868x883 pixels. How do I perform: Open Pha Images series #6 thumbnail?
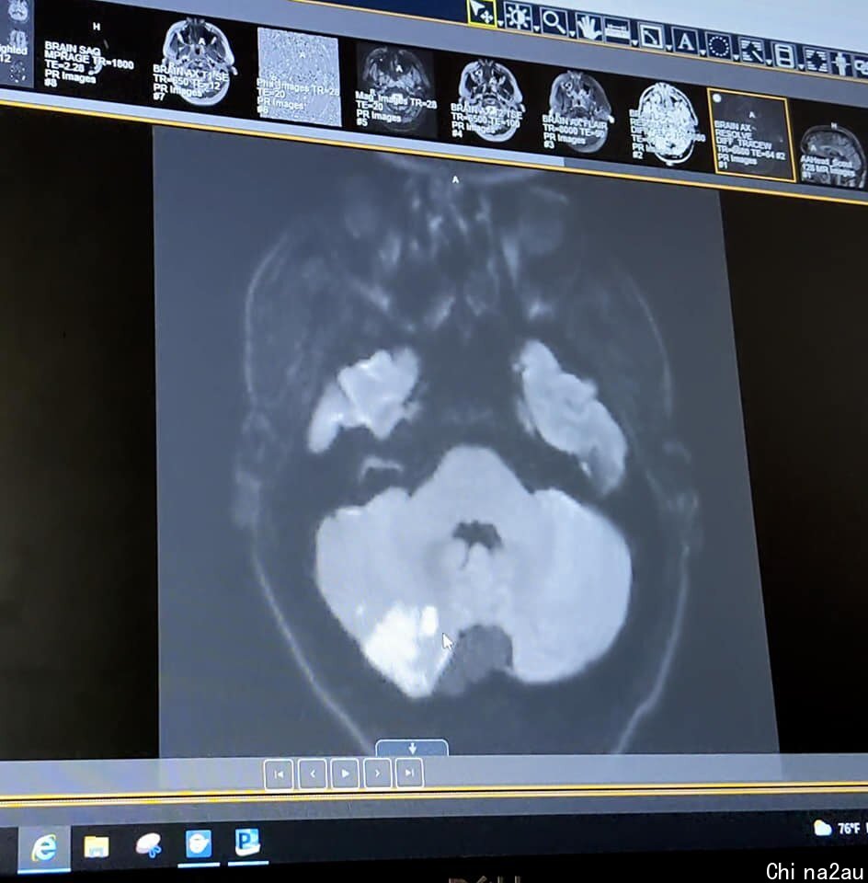298,76
